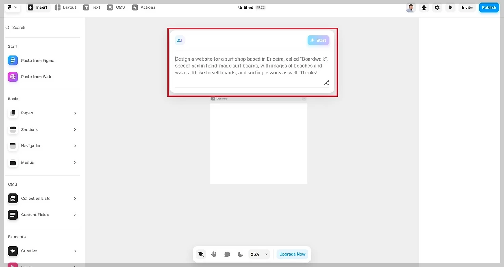The height and width of the screenshot is (267, 504).
Task: Click the Paste from Figma icon
Action: (x=13, y=61)
